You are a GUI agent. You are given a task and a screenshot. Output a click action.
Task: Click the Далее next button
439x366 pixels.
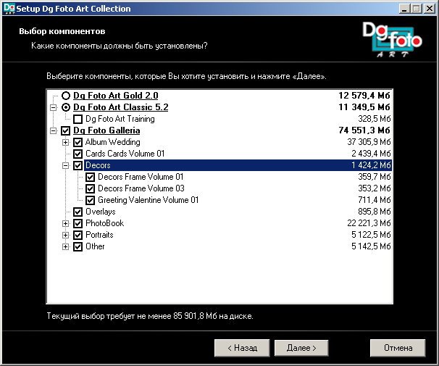click(x=301, y=348)
